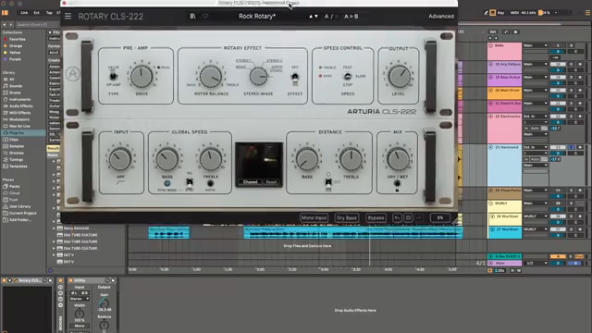Image resolution: width=592 pixels, height=333 pixels.
Task: Open the 18 Arp Oddysc output routing dropdown
Action: point(535,64)
